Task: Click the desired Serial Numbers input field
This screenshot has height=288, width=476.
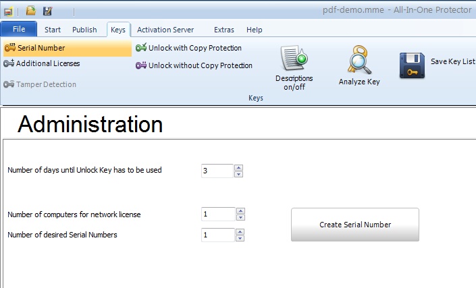Action: click(217, 235)
